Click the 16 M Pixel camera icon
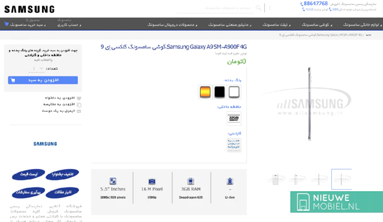 [x=152, y=181]
